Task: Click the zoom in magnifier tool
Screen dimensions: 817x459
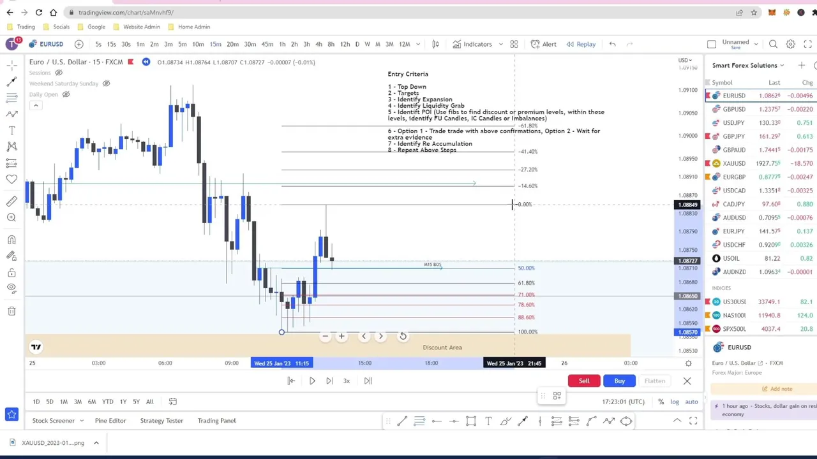Action: pos(11,217)
